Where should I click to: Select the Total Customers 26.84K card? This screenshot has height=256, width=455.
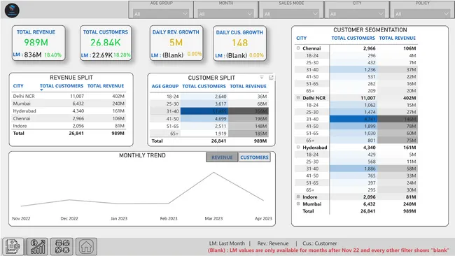click(x=106, y=43)
